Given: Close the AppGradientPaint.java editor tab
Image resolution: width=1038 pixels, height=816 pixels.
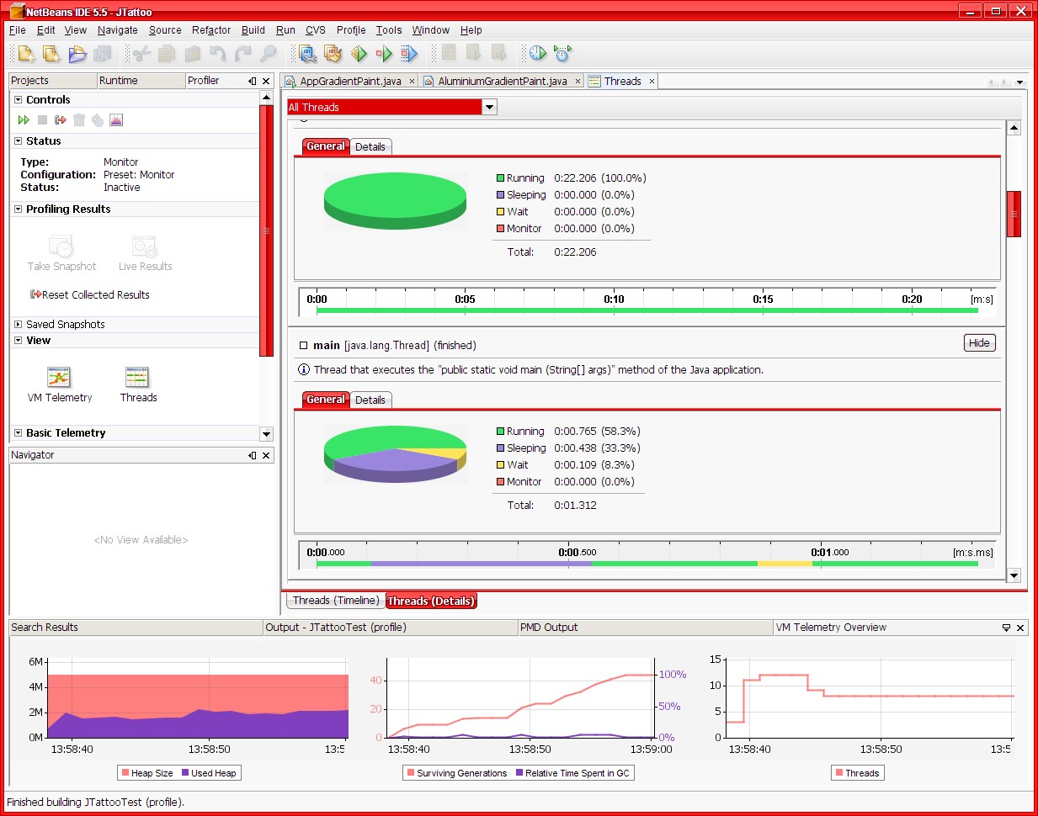Looking at the screenshot, I should pos(412,82).
